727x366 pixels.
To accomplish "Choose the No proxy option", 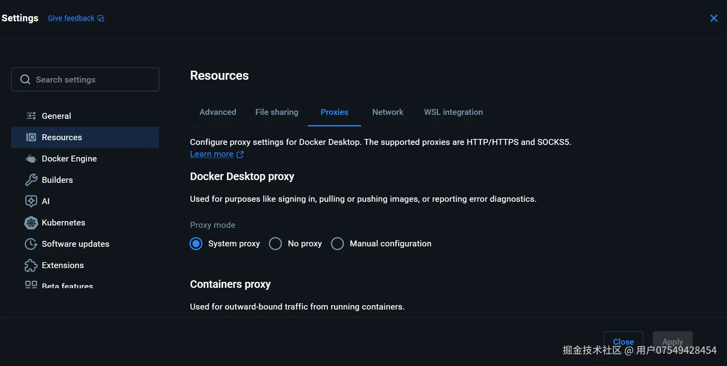I will 275,244.
